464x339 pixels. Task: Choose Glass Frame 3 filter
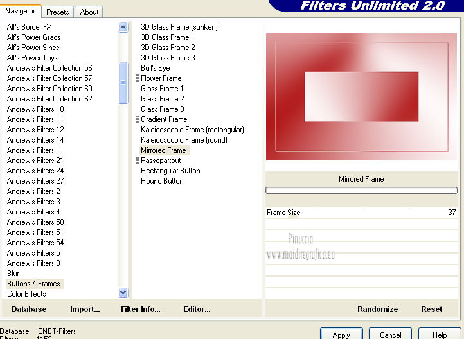[163, 109]
